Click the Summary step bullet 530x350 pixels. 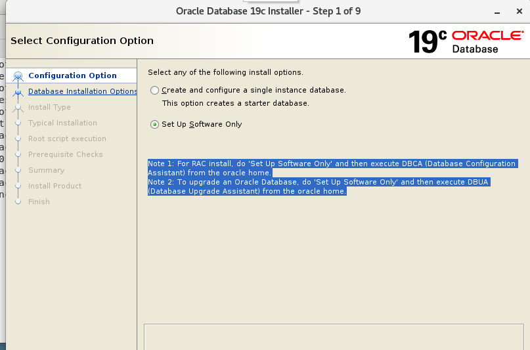click(x=18, y=170)
